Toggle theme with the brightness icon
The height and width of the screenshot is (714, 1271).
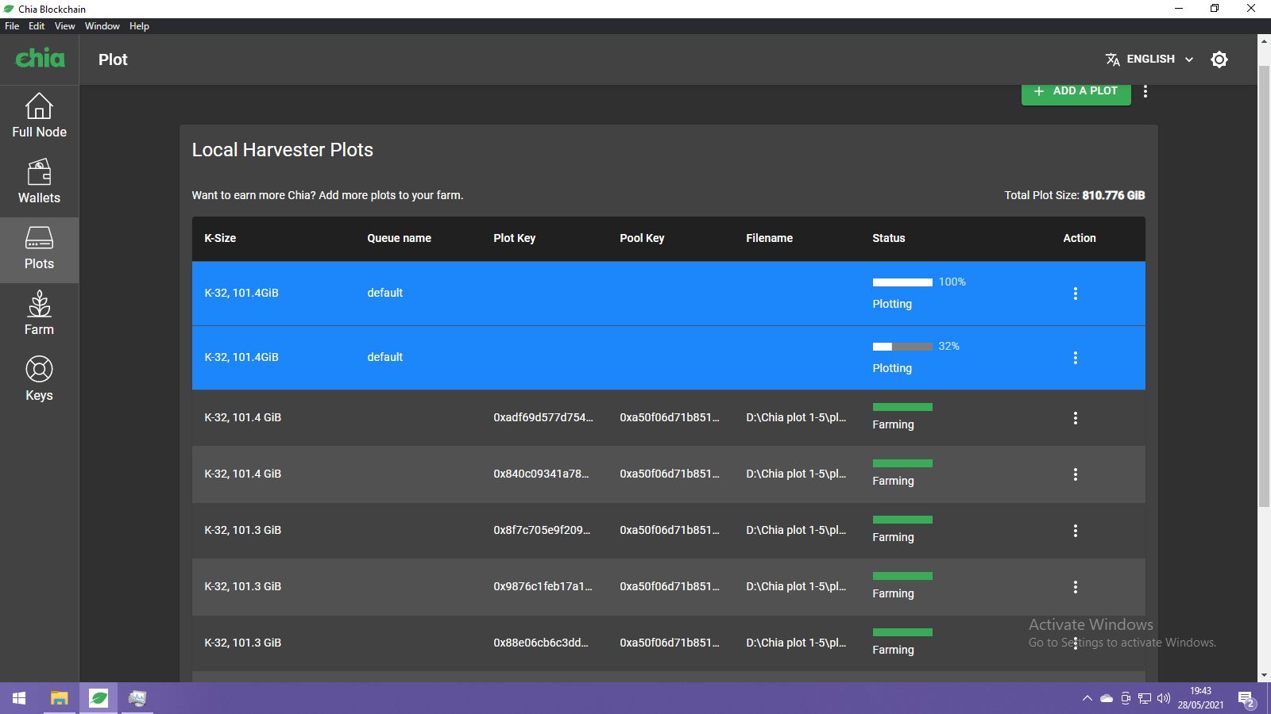1219,59
